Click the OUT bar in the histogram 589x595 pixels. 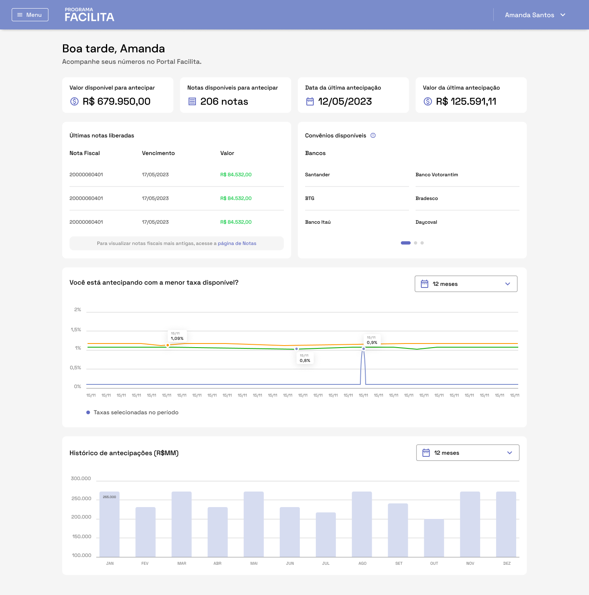(x=434, y=538)
